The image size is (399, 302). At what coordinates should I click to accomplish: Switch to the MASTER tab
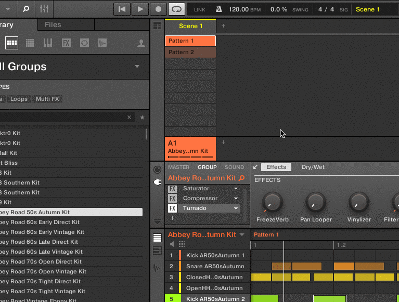(x=178, y=167)
